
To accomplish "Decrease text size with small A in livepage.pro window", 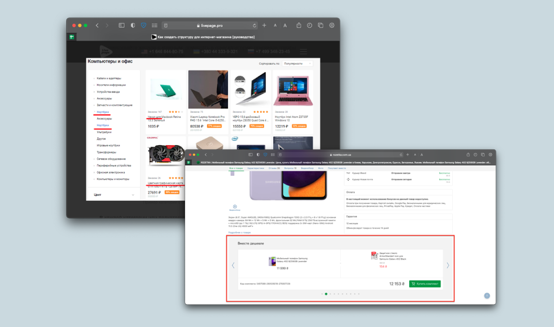I will coord(275,25).
